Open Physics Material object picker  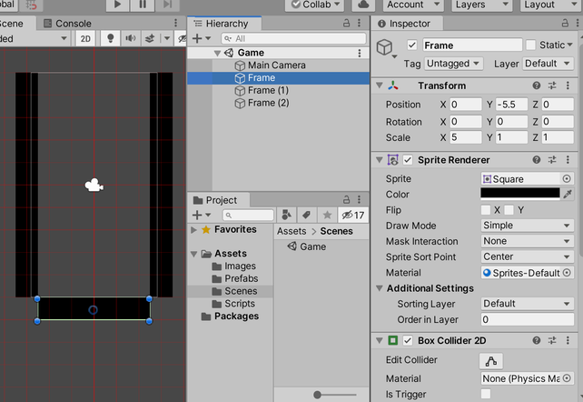point(567,378)
